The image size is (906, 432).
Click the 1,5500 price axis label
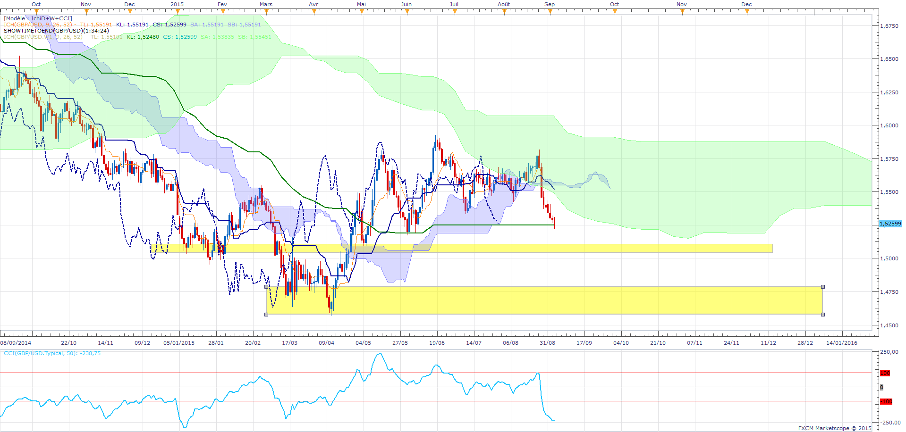tap(889, 192)
